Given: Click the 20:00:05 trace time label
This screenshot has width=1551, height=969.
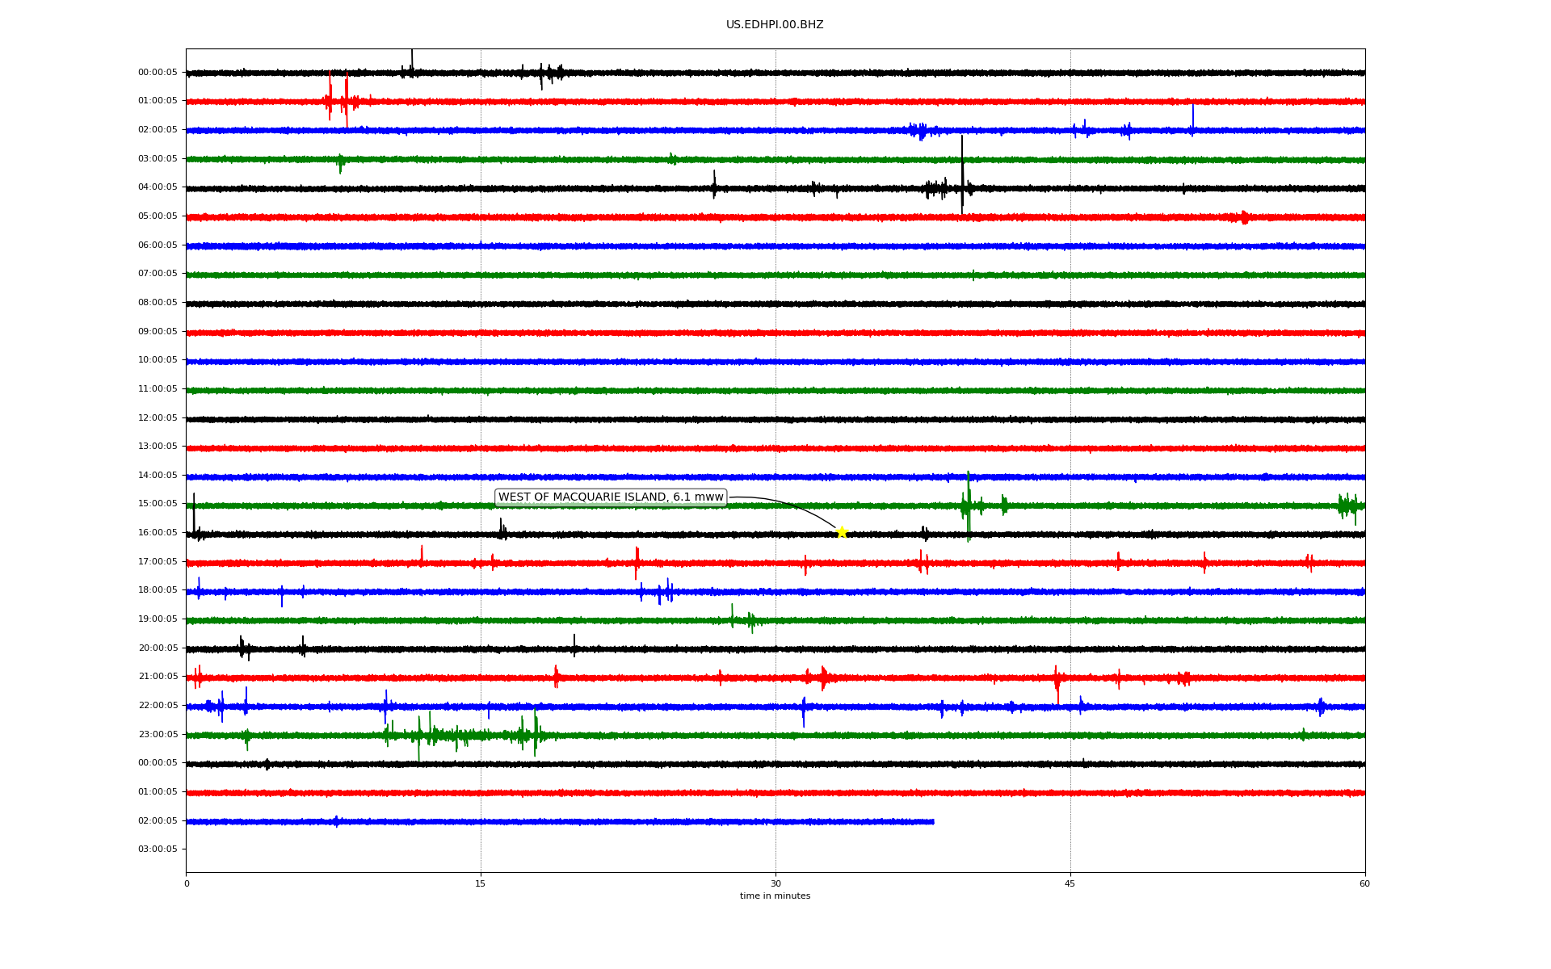Looking at the screenshot, I should (158, 648).
